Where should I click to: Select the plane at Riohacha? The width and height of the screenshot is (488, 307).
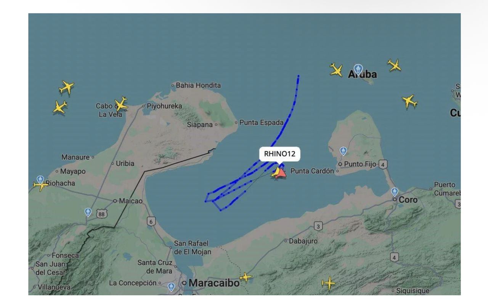click(40, 185)
